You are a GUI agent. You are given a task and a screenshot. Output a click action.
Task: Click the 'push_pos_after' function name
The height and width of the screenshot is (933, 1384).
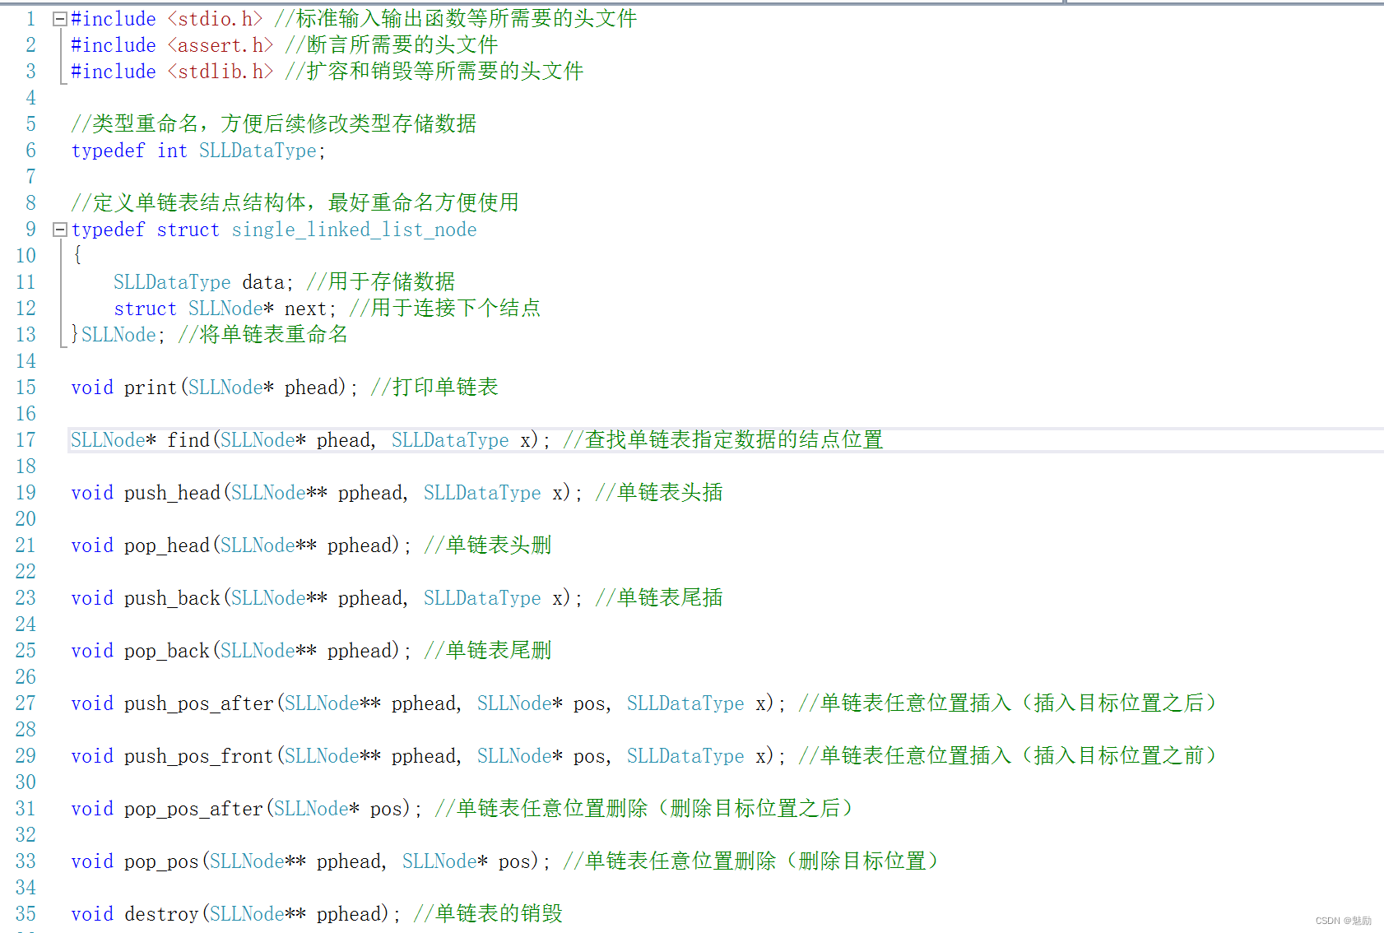point(199,703)
